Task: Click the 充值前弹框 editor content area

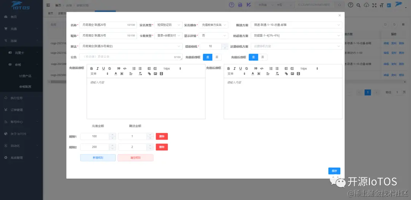Action: point(146,98)
